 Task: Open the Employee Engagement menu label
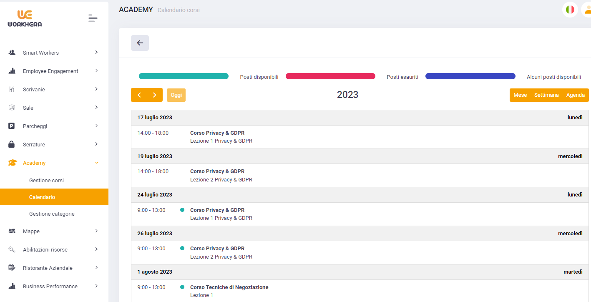[50, 71]
